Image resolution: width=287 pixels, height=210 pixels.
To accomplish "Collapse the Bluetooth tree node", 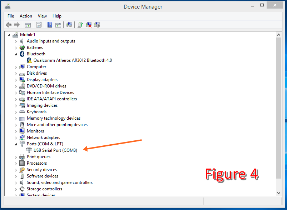I will click(16, 54).
